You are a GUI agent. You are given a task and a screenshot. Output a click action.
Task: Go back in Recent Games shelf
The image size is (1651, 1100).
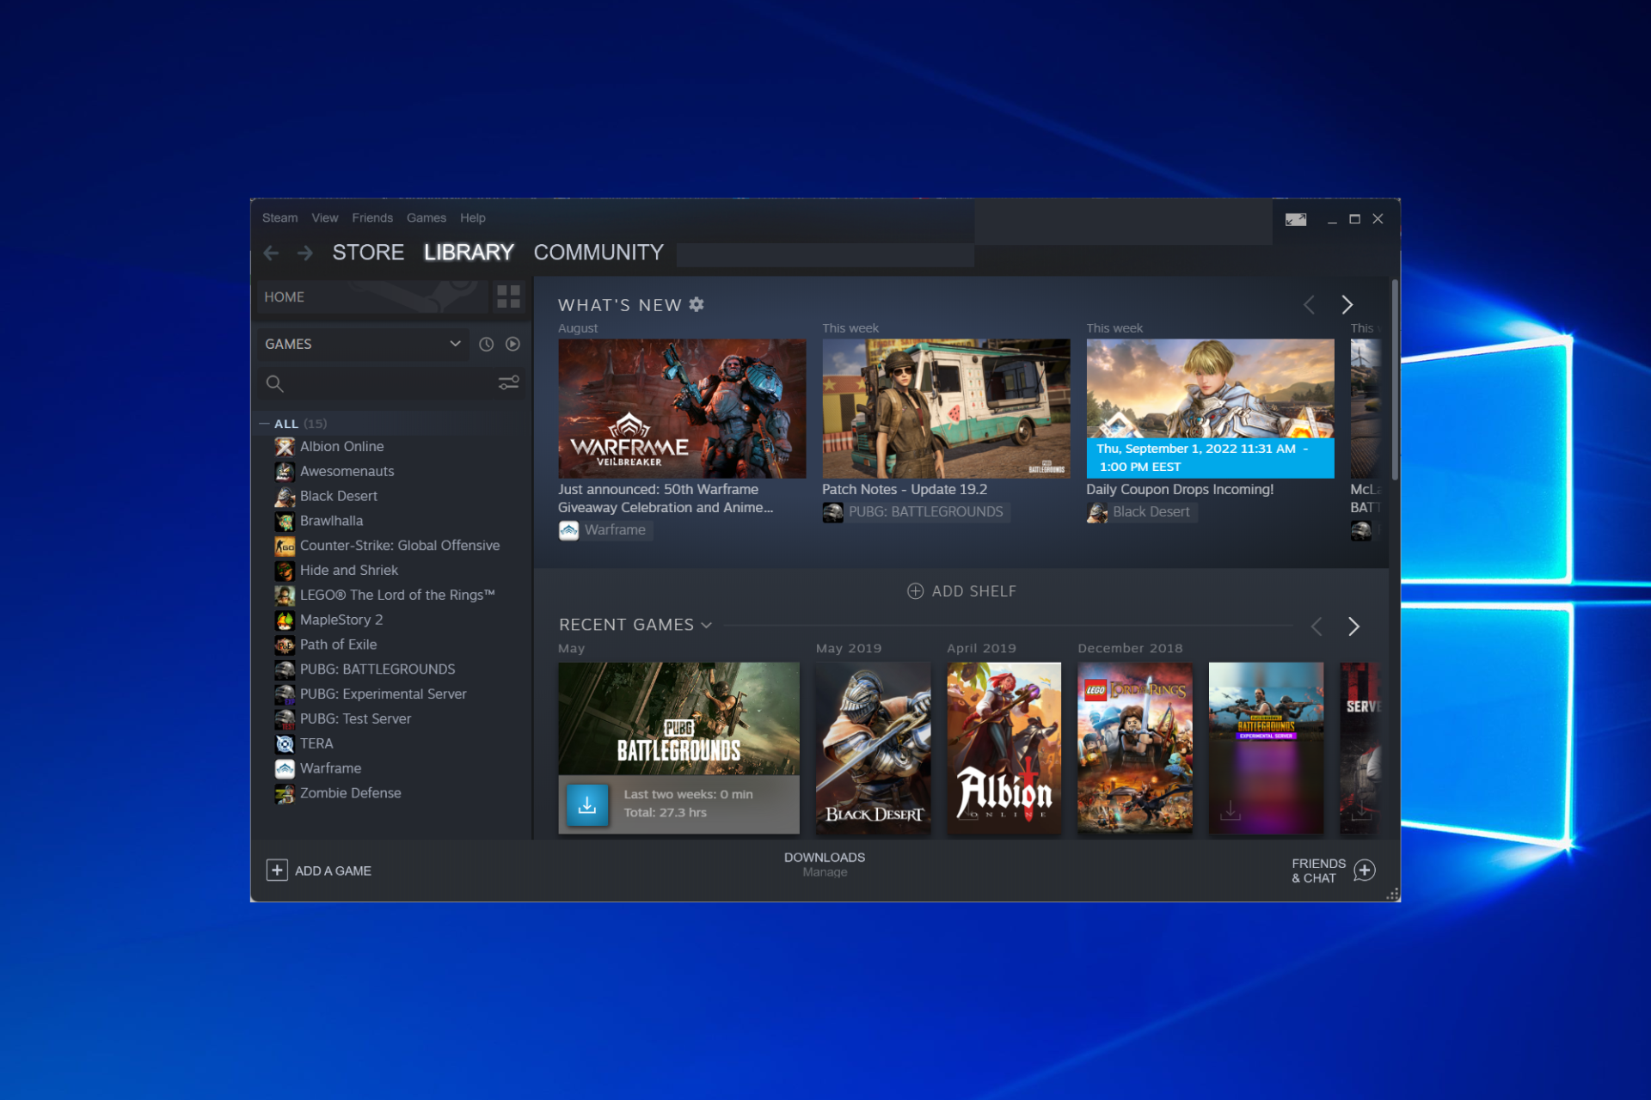pos(1316,626)
